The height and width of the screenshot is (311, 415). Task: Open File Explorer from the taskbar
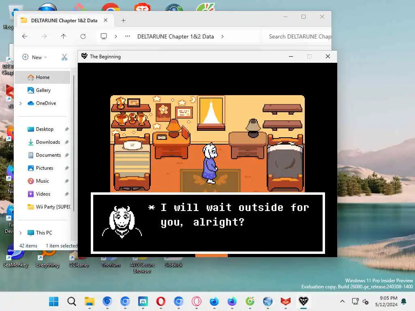(90, 301)
